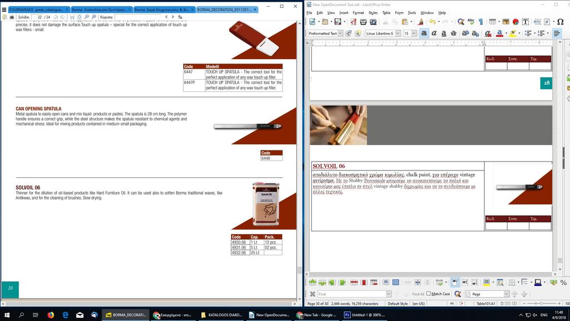Viewport: 570px width, 321px height.
Task: Enable Match Case checkbox
Action: pyautogui.click(x=429, y=294)
